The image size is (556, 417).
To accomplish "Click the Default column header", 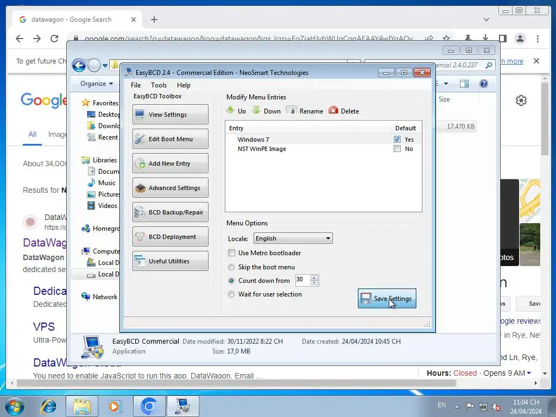I will coord(406,128).
